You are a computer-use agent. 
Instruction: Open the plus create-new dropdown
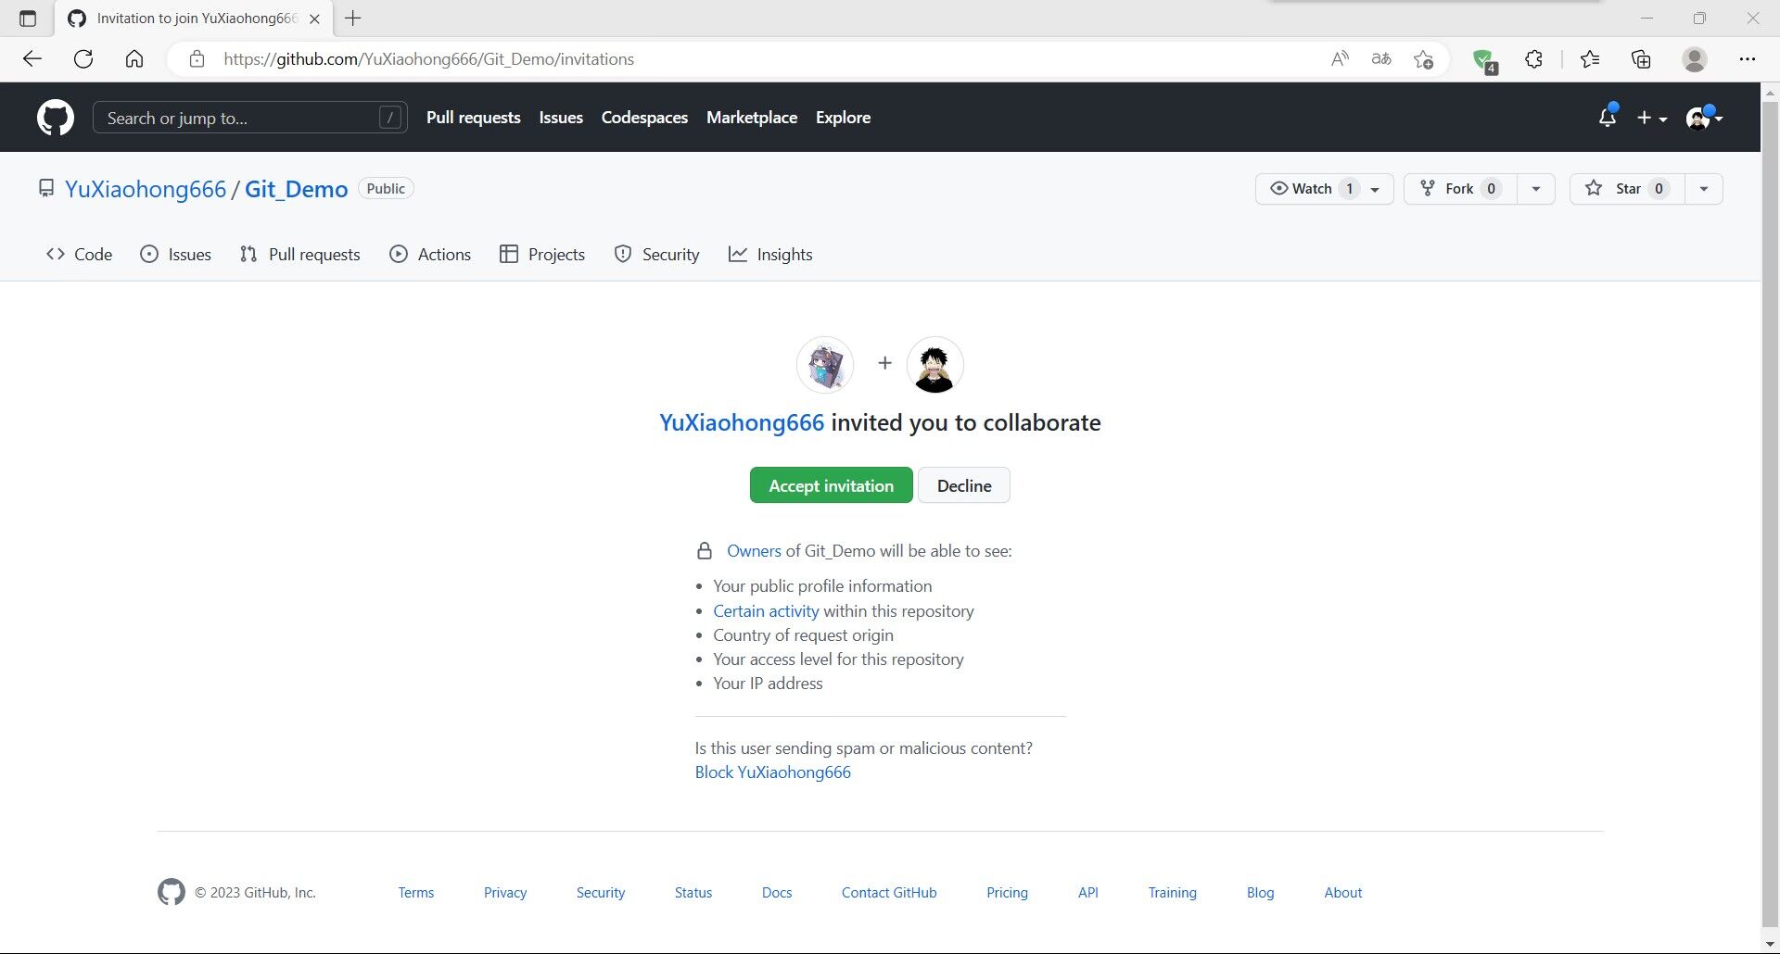1652,118
